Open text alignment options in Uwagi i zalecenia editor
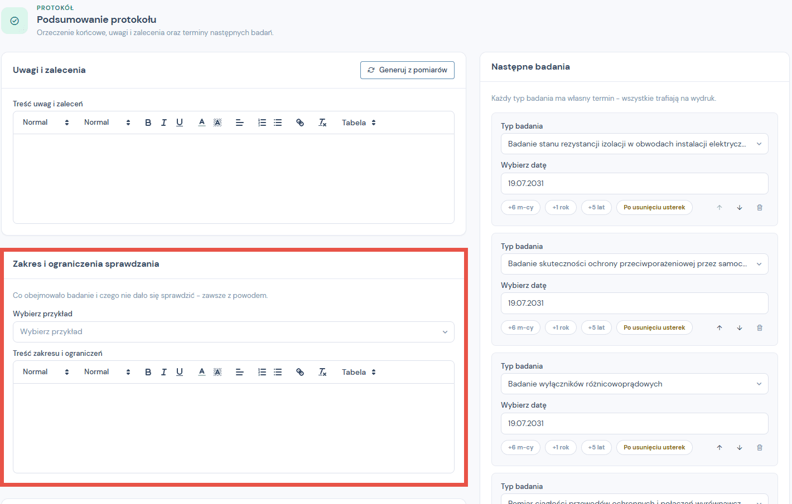The width and height of the screenshot is (792, 504). [240, 123]
